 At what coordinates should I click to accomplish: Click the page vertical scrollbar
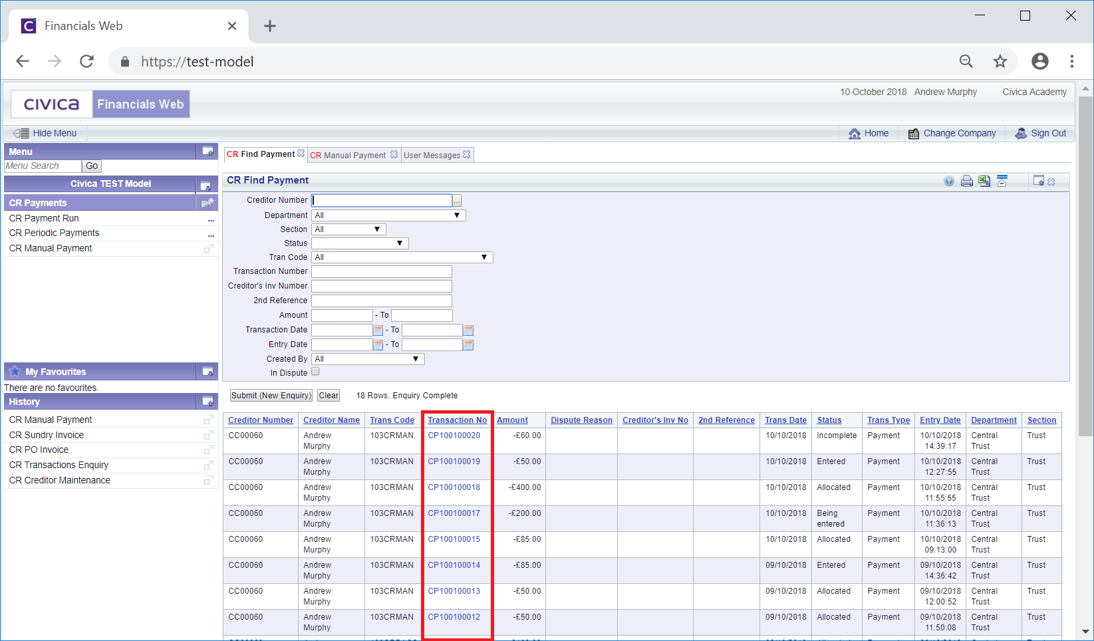tap(1085, 266)
